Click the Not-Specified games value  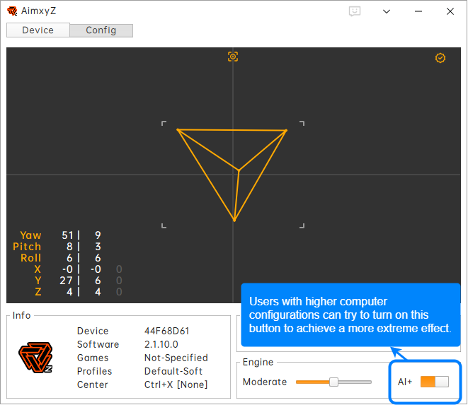tap(176, 358)
